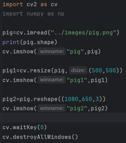Screen dimensions: 126x143
Task: Click the number 1080 in reshape
Action: pos(71,99)
